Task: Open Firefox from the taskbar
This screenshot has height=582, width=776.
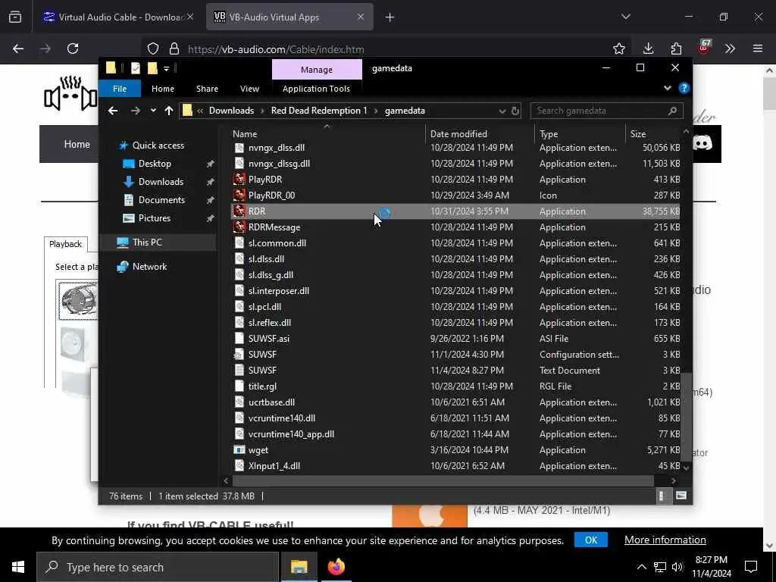Action: [336, 567]
